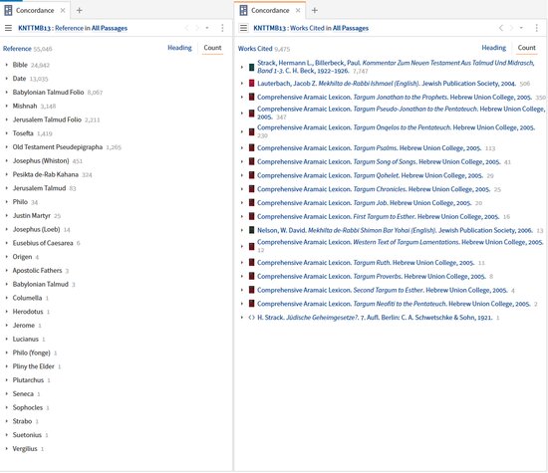Expand the Second Targum to Esther entry
This screenshot has width=548, height=473.
242,290
